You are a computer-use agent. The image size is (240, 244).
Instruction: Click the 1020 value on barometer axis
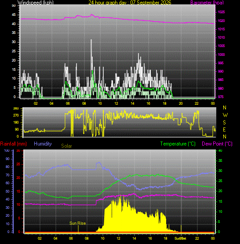(x=221, y=21)
